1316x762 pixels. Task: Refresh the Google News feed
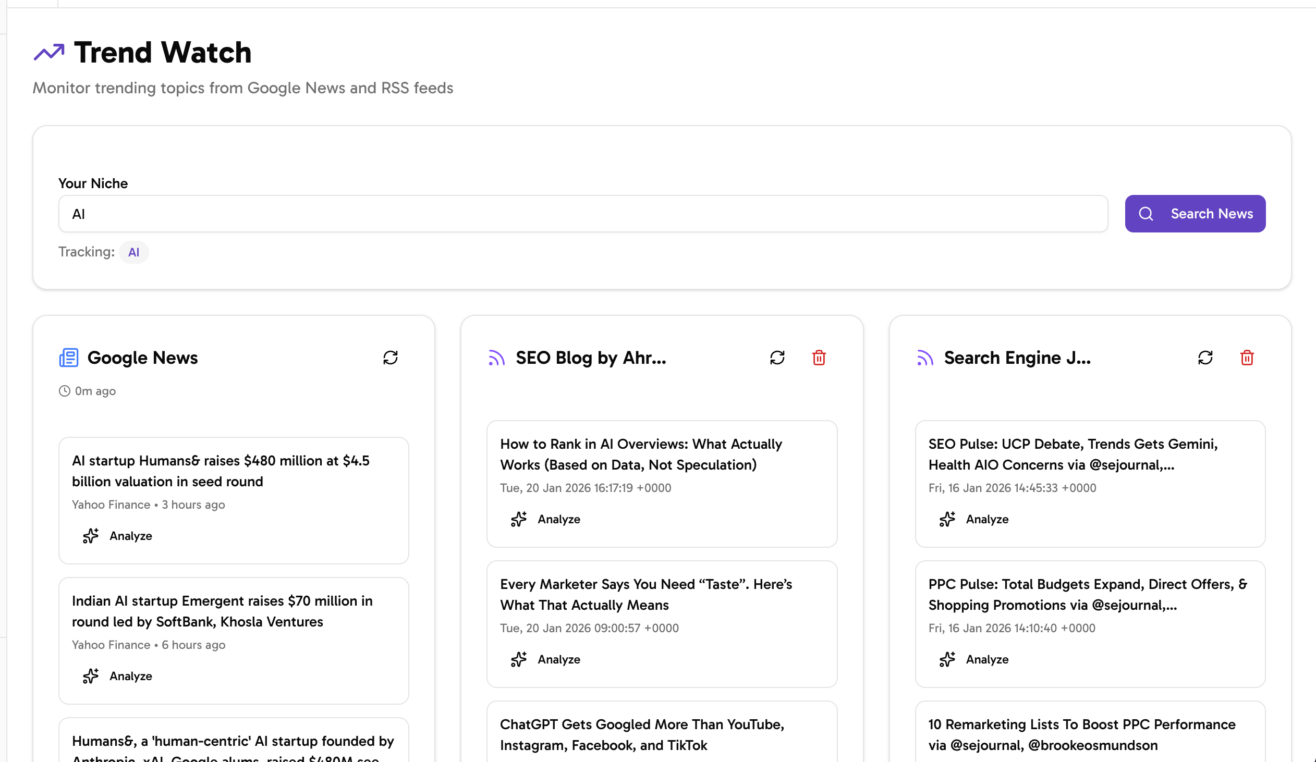(390, 358)
